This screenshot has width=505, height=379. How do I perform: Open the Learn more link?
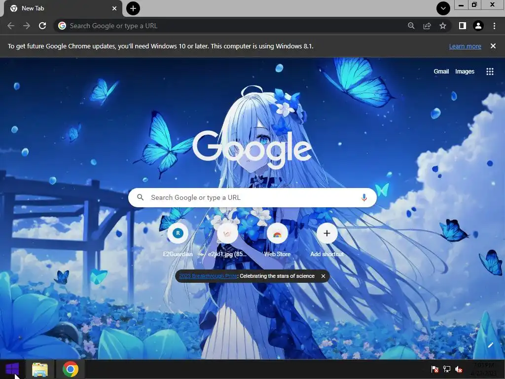(x=465, y=46)
